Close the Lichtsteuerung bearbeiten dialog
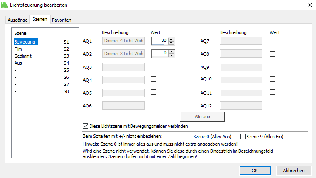 [310, 5]
